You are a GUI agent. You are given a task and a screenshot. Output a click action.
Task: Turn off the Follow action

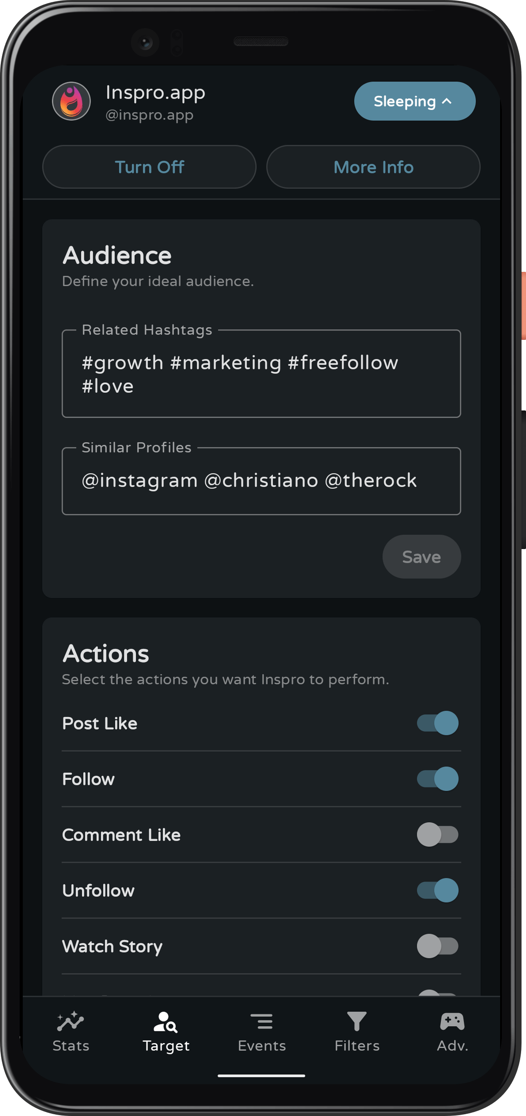tap(438, 779)
